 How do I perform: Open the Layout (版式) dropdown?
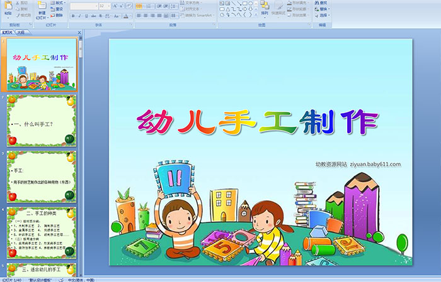pos(58,3)
